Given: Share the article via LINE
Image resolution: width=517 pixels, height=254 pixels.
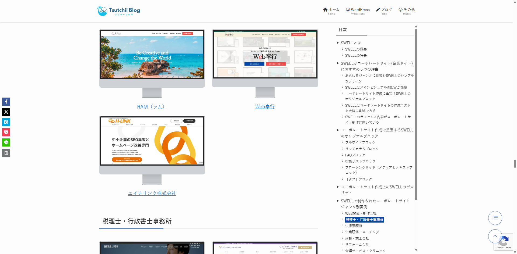Looking at the screenshot, I should [x=6, y=142].
